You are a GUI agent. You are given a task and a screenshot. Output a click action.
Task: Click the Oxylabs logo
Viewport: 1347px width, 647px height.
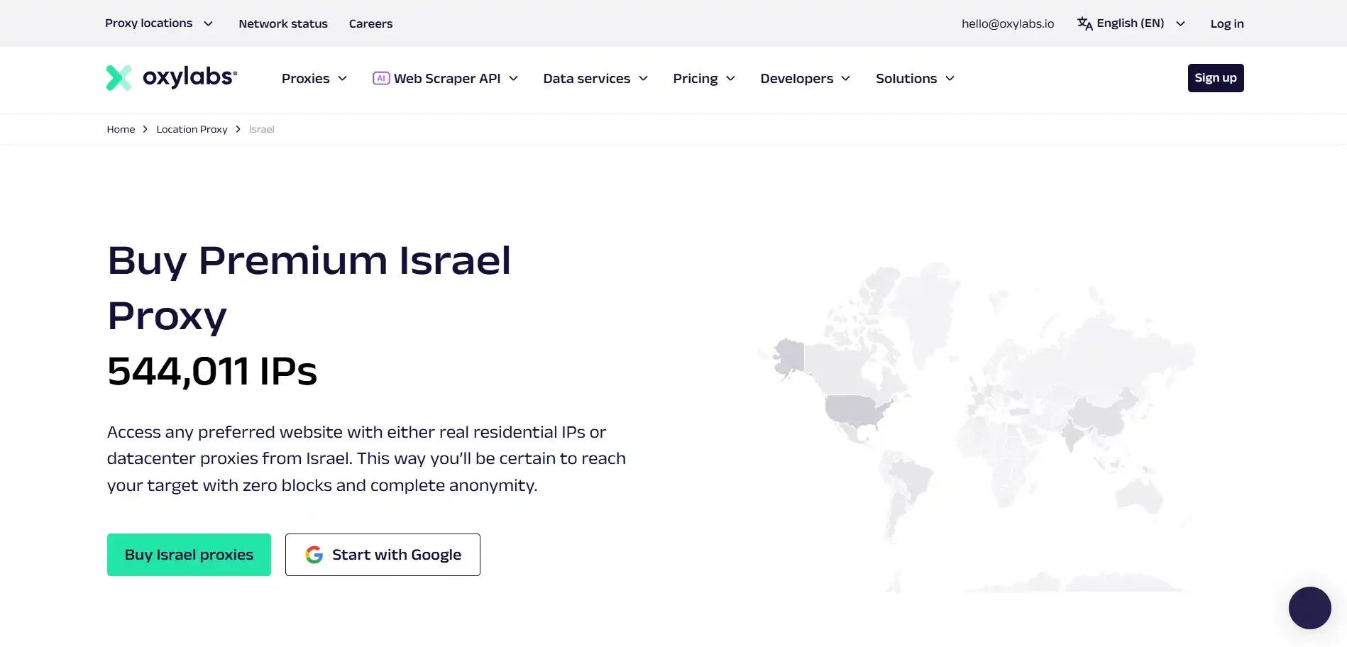172,77
